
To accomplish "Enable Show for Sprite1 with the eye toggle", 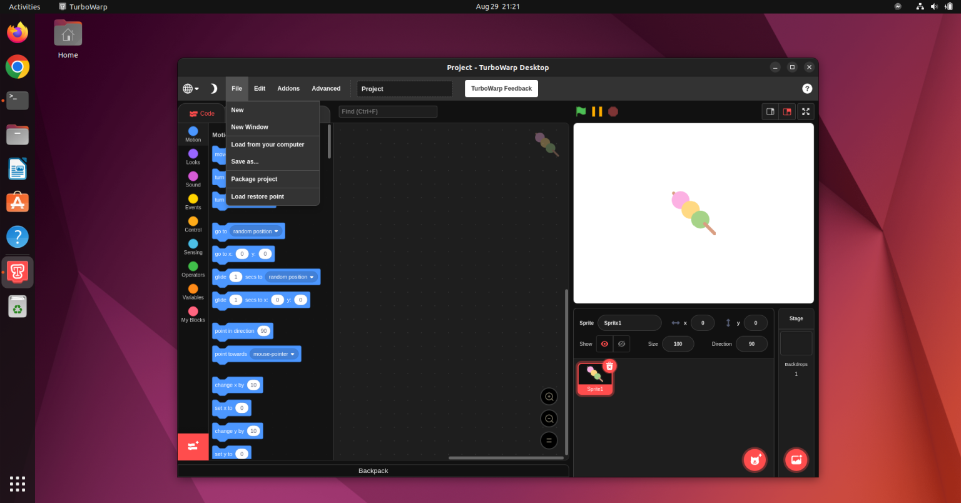I will coord(604,343).
